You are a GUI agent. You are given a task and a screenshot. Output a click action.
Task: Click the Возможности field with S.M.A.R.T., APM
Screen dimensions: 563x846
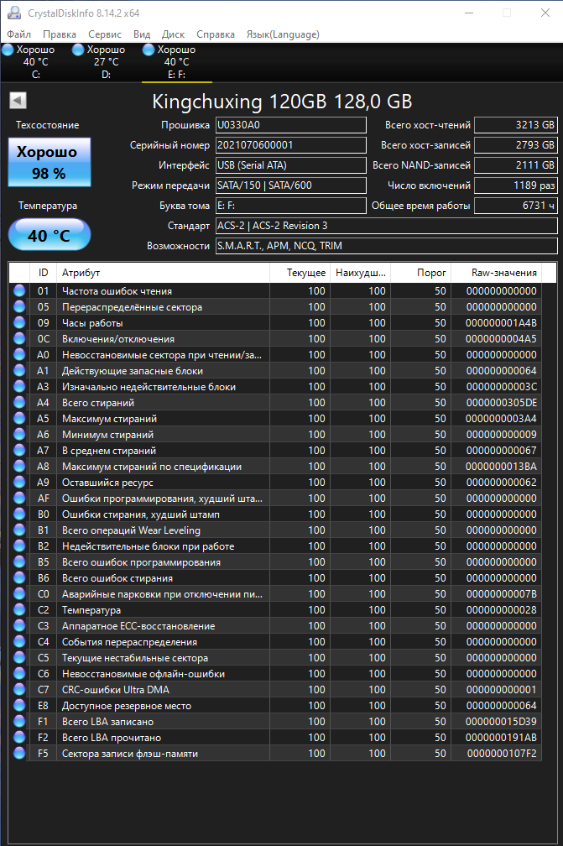(386, 245)
